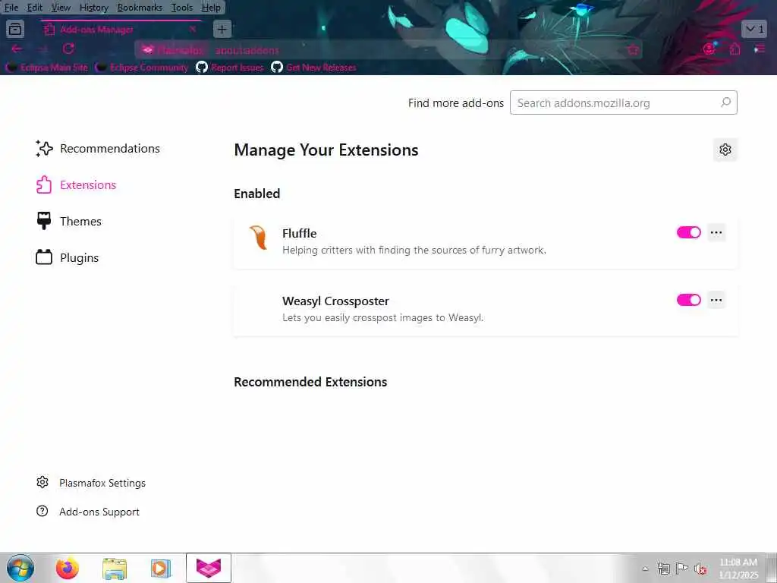Open Eclipse Community bookmark

(142, 68)
